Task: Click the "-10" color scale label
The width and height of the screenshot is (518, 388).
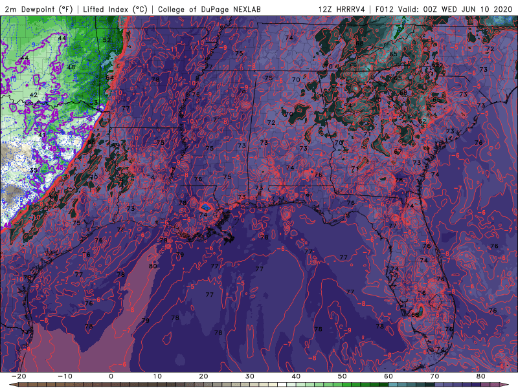Action: 65,376
